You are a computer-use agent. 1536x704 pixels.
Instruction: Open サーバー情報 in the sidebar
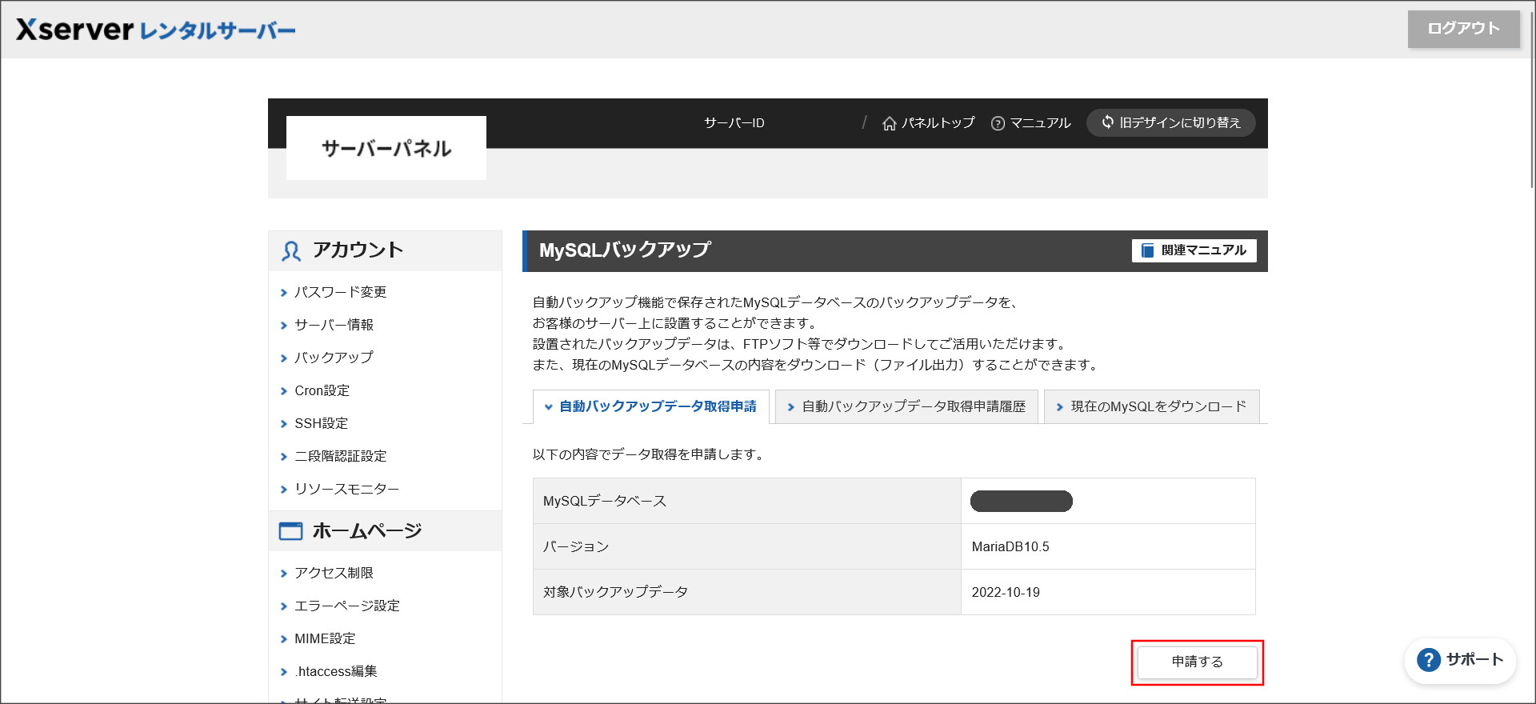334,325
